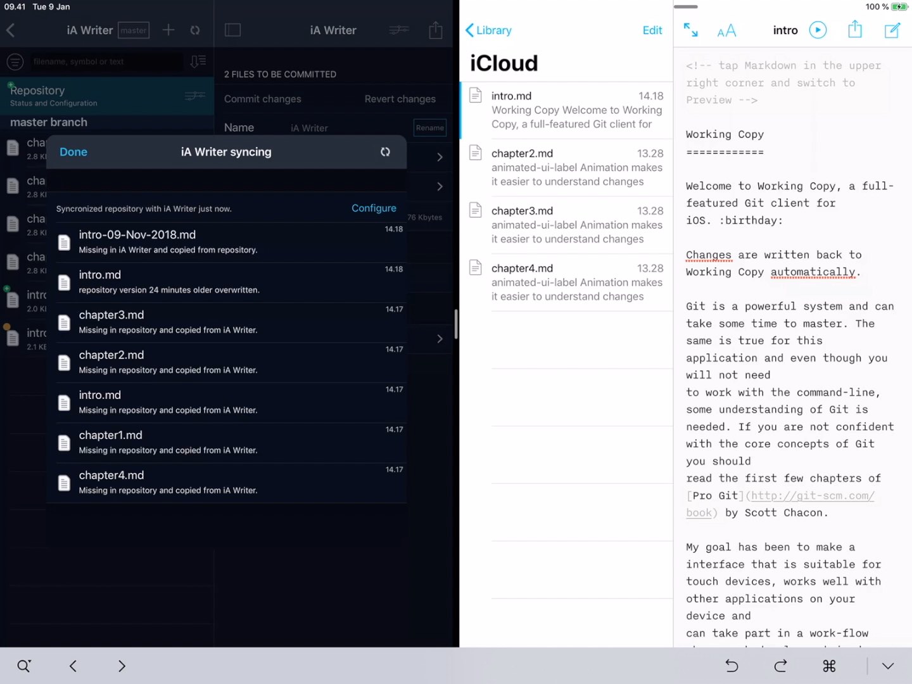This screenshot has height=684, width=912.
Task: Toggle sidebar panel icon in Working Copy
Action: 233,30
